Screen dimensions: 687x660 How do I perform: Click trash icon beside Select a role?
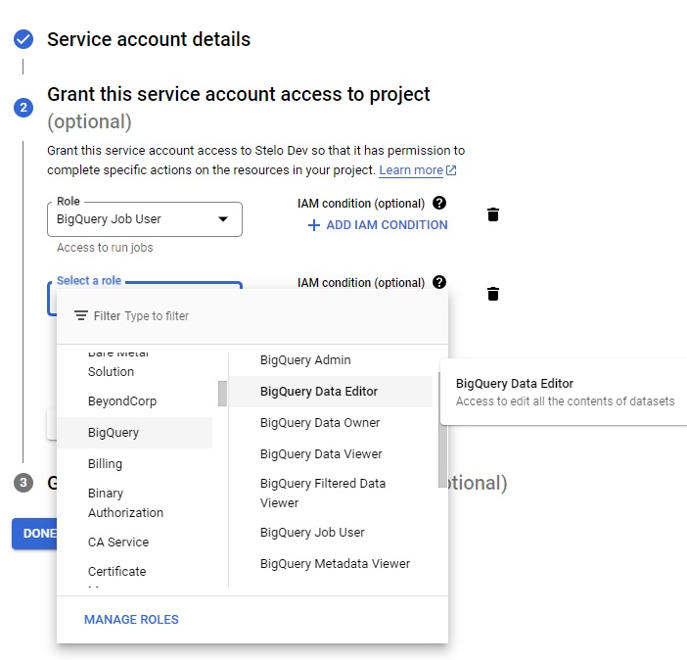(x=493, y=294)
